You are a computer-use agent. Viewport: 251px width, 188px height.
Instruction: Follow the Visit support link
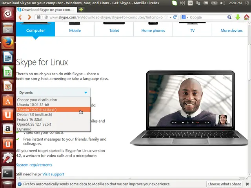coord(53,174)
